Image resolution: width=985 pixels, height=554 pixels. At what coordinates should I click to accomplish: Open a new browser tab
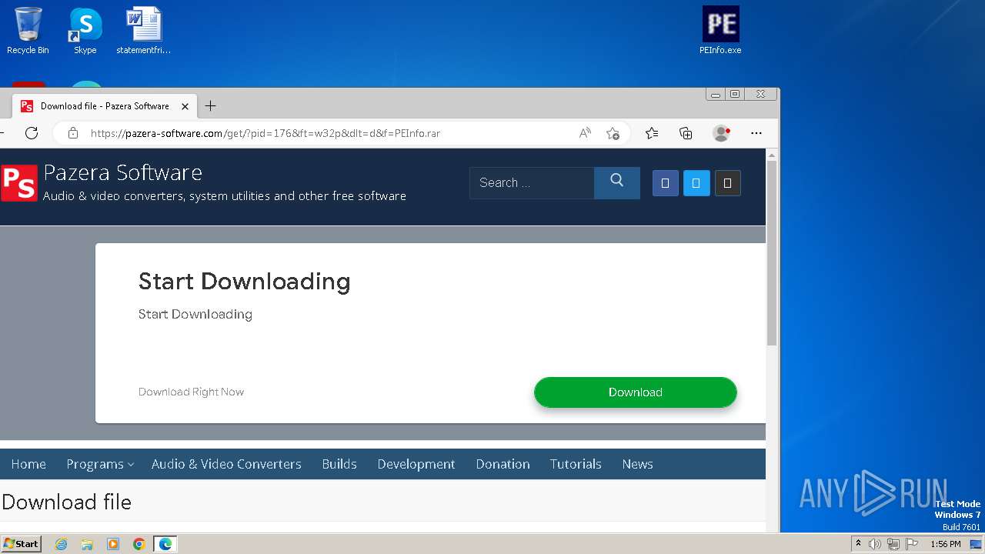point(210,106)
